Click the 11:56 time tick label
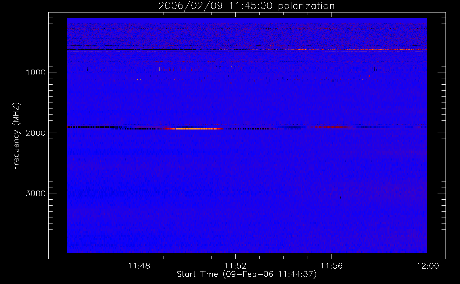460x284 pixels. pos(331,266)
